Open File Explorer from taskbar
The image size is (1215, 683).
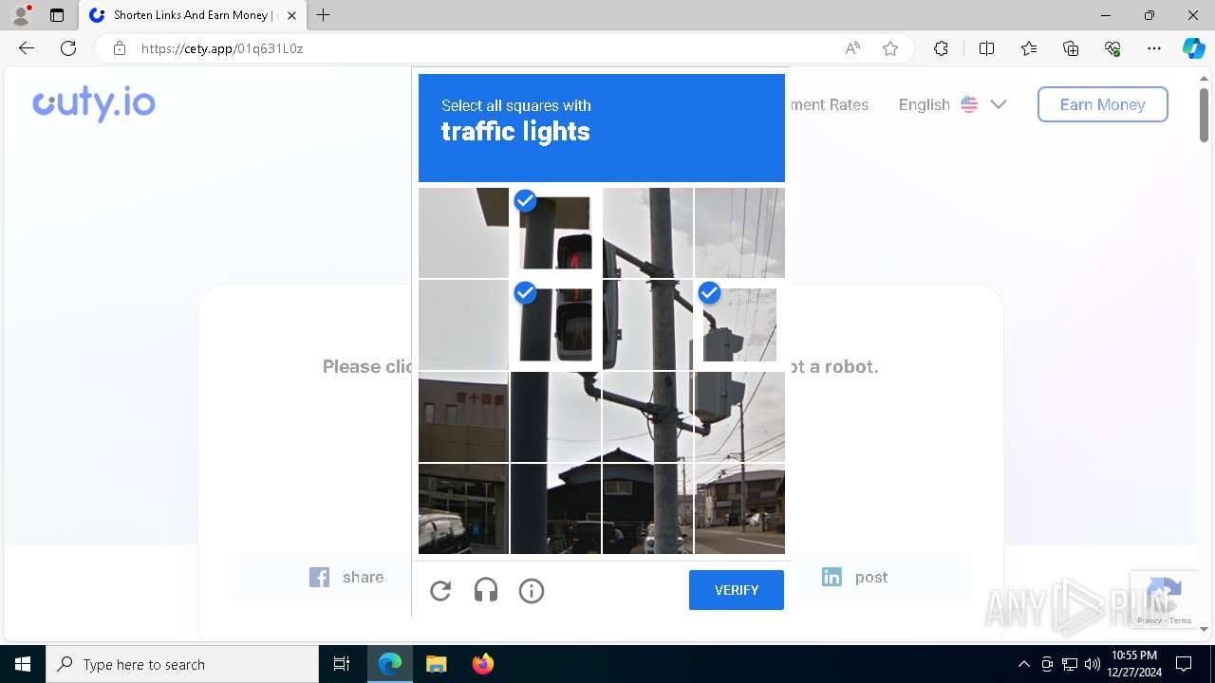436,664
